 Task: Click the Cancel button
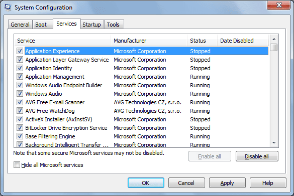point(186,183)
